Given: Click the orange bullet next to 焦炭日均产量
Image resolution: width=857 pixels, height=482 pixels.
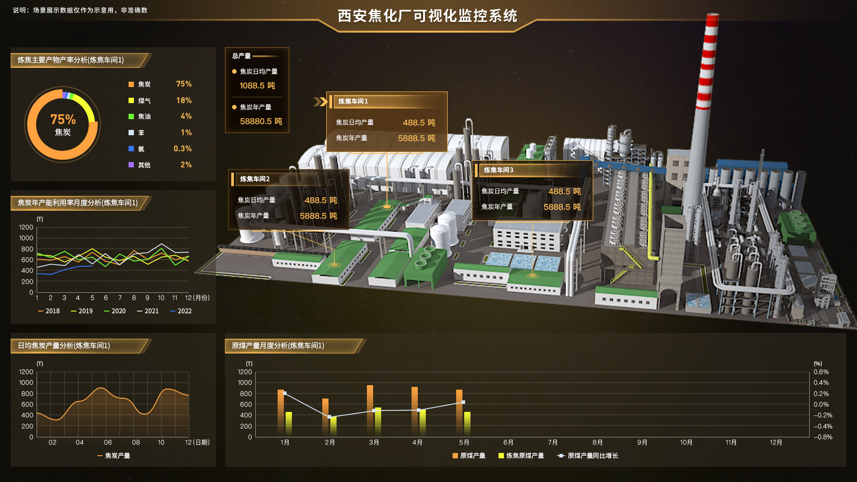Looking at the screenshot, I should [x=234, y=71].
